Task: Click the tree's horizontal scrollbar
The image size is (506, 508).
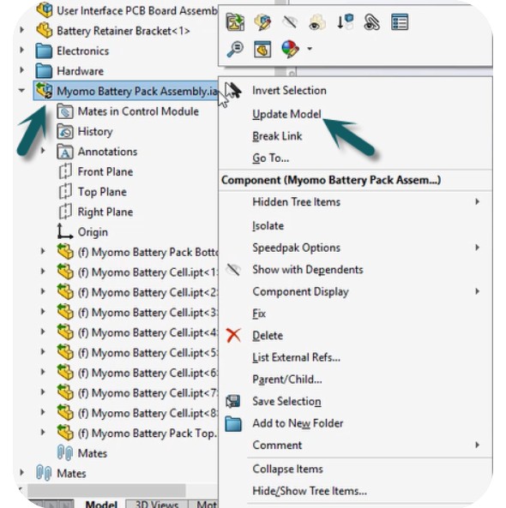Action: tap(106, 490)
